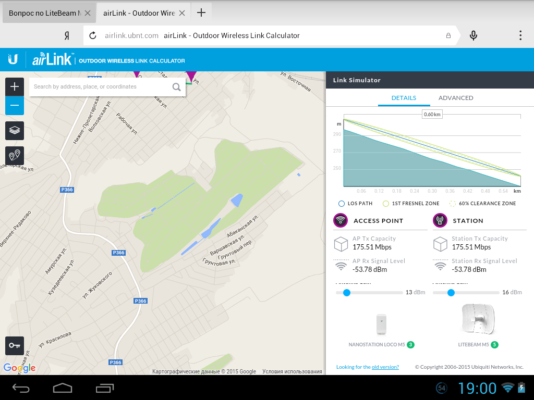Click the Station Rx Signal wifi icon
The image size is (534, 400).
pyautogui.click(x=440, y=265)
